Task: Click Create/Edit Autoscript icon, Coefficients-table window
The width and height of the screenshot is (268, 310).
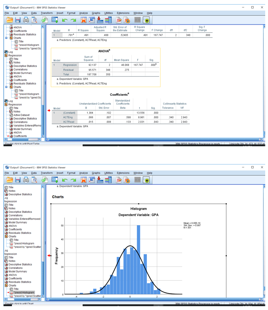Action: tap(119, 20)
